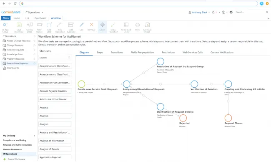The height and width of the screenshot is (162, 271).
Task: Click Save & Close toolbar icon
Action: point(30,27)
